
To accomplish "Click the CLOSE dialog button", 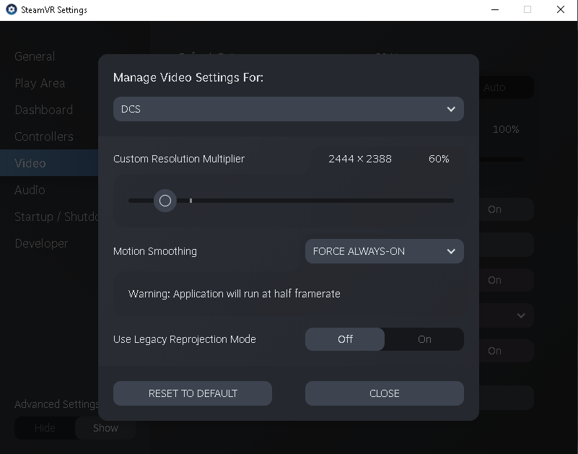I will click(384, 393).
